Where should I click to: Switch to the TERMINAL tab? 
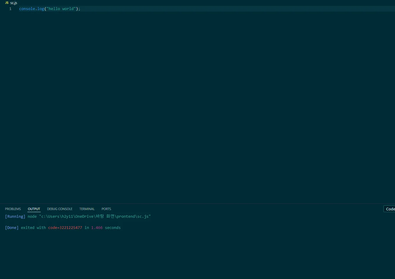[x=87, y=209]
